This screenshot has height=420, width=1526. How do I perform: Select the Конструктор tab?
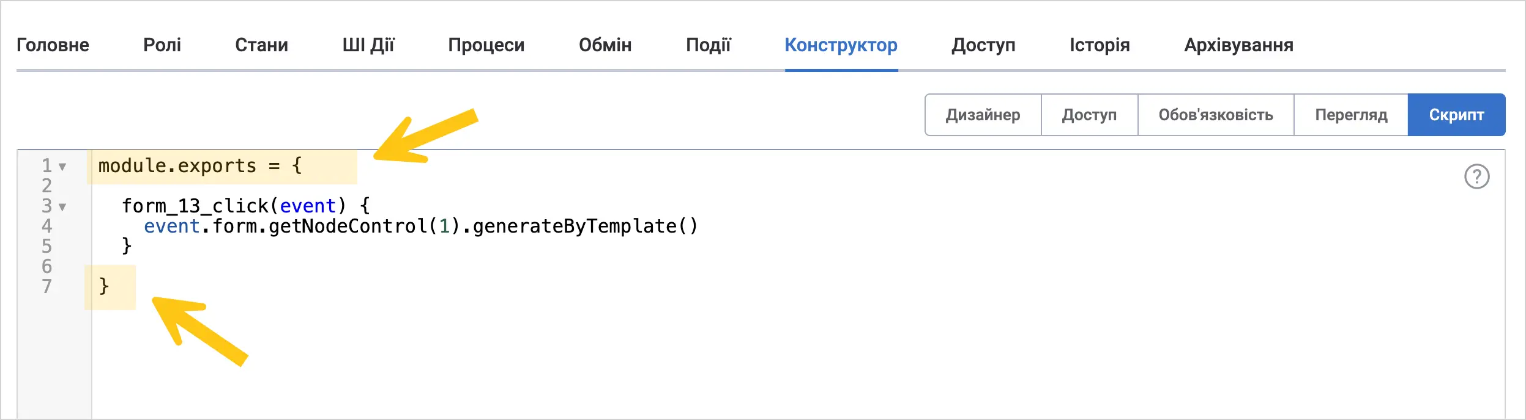pos(841,45)
